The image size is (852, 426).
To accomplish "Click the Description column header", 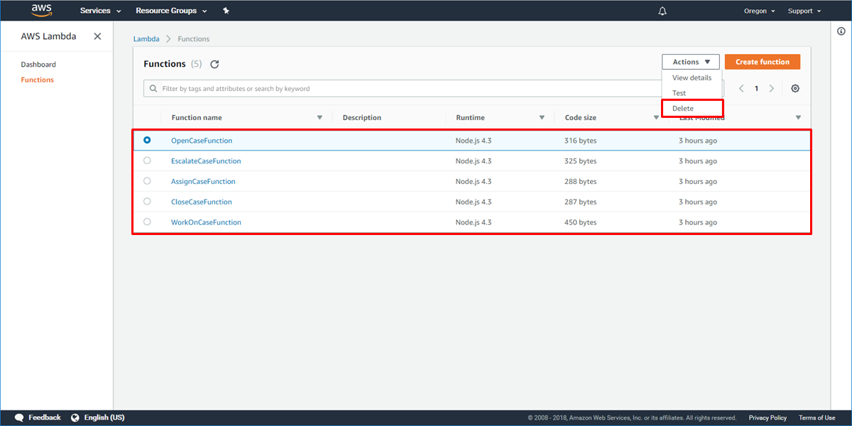I will pos(362,118).
